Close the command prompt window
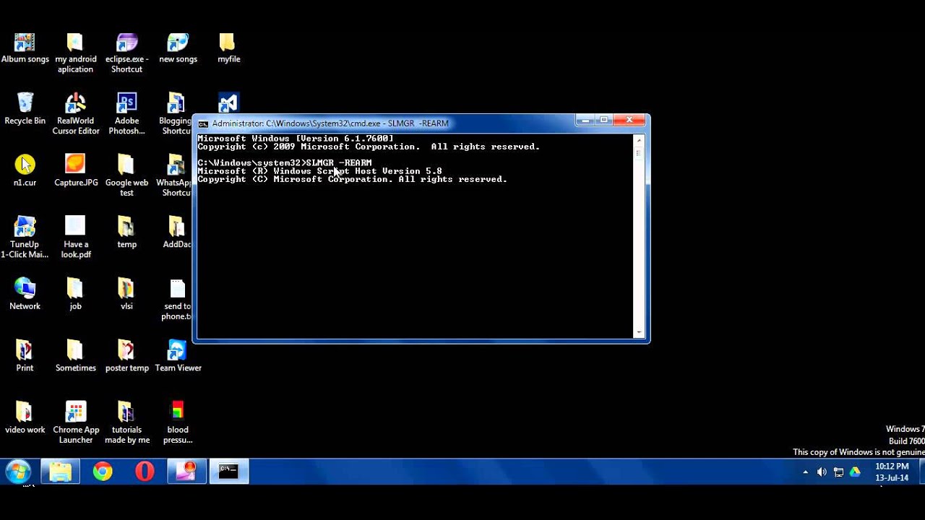The width and height of the screenshot is (925, 520). [x=629, y=120]
